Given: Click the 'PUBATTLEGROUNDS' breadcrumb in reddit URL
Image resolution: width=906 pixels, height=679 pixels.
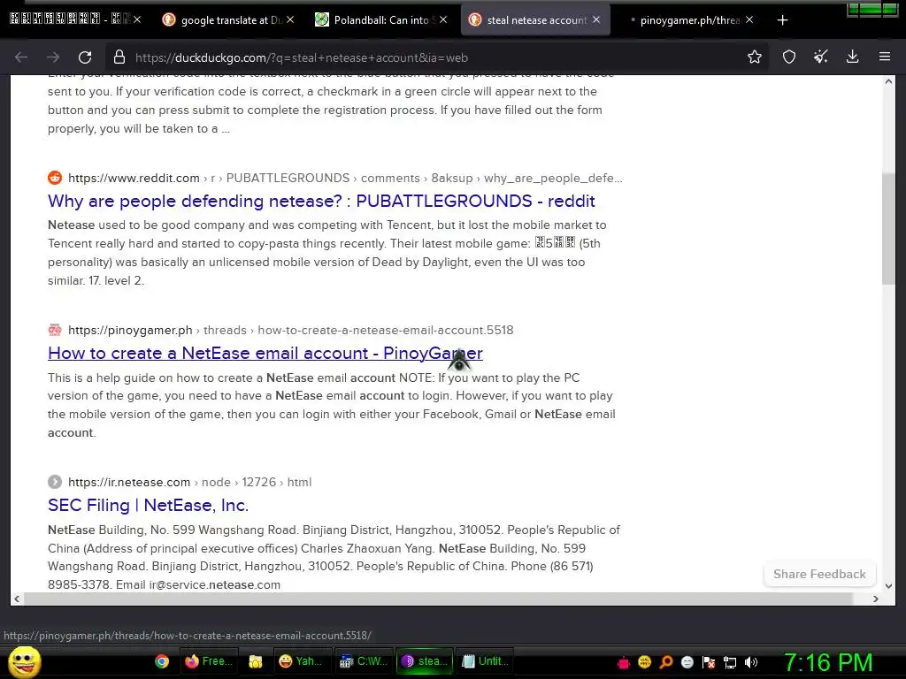Looking at the screenshot, I should point(288,178).
